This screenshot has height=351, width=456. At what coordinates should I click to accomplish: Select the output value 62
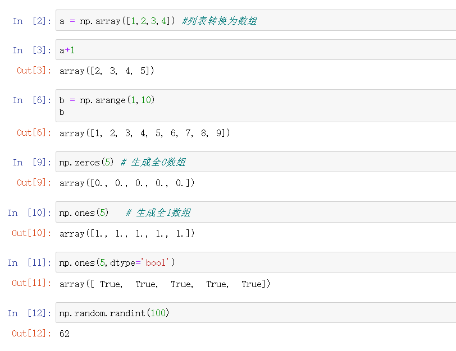click(x=65, y=334)
